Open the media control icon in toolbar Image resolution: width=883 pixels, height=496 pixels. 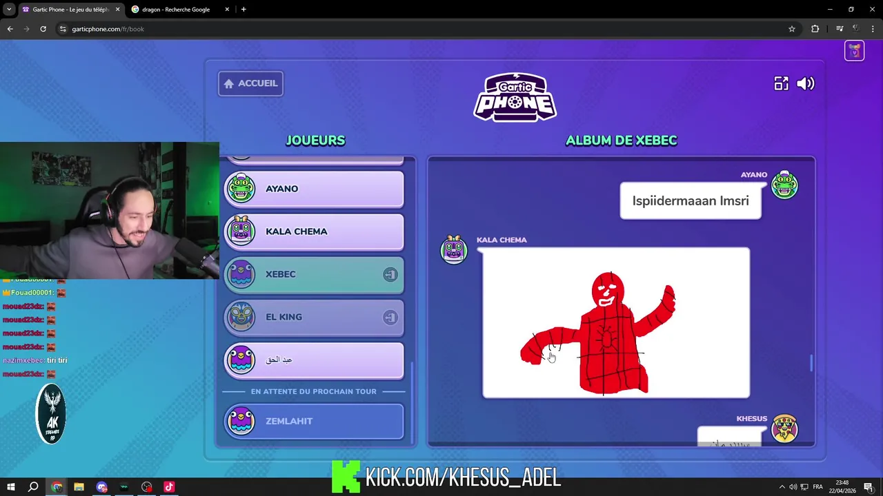(840, 29)
